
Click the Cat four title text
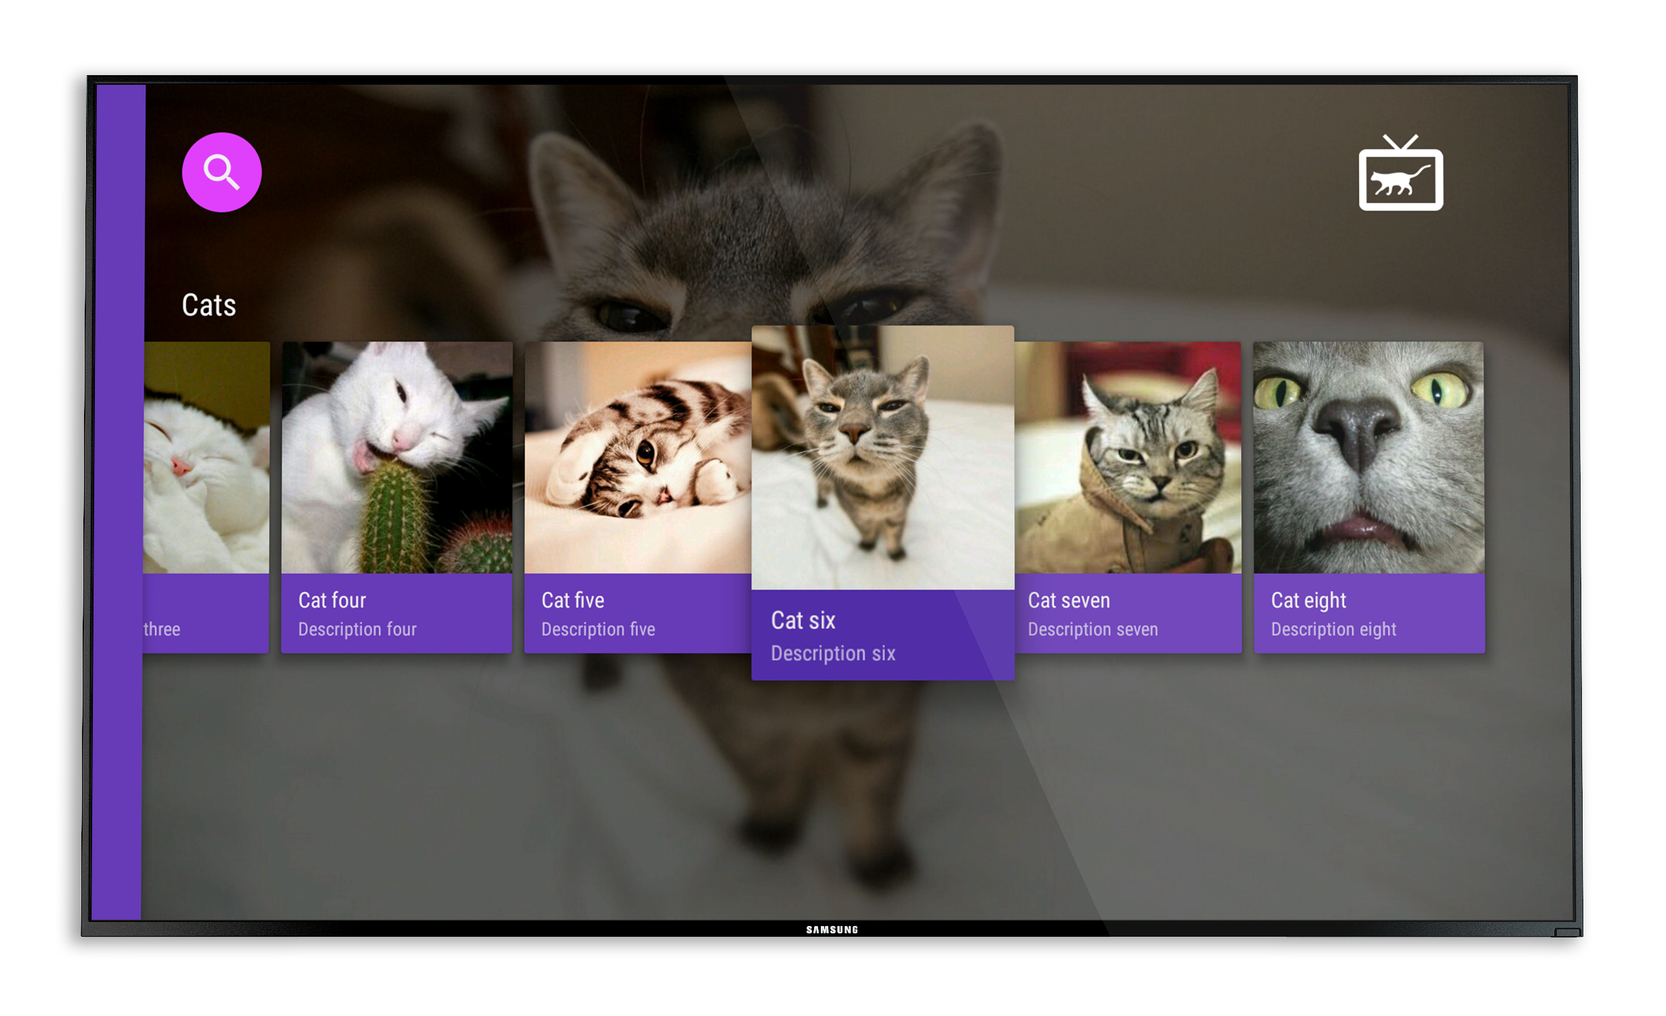click(332, 600)
